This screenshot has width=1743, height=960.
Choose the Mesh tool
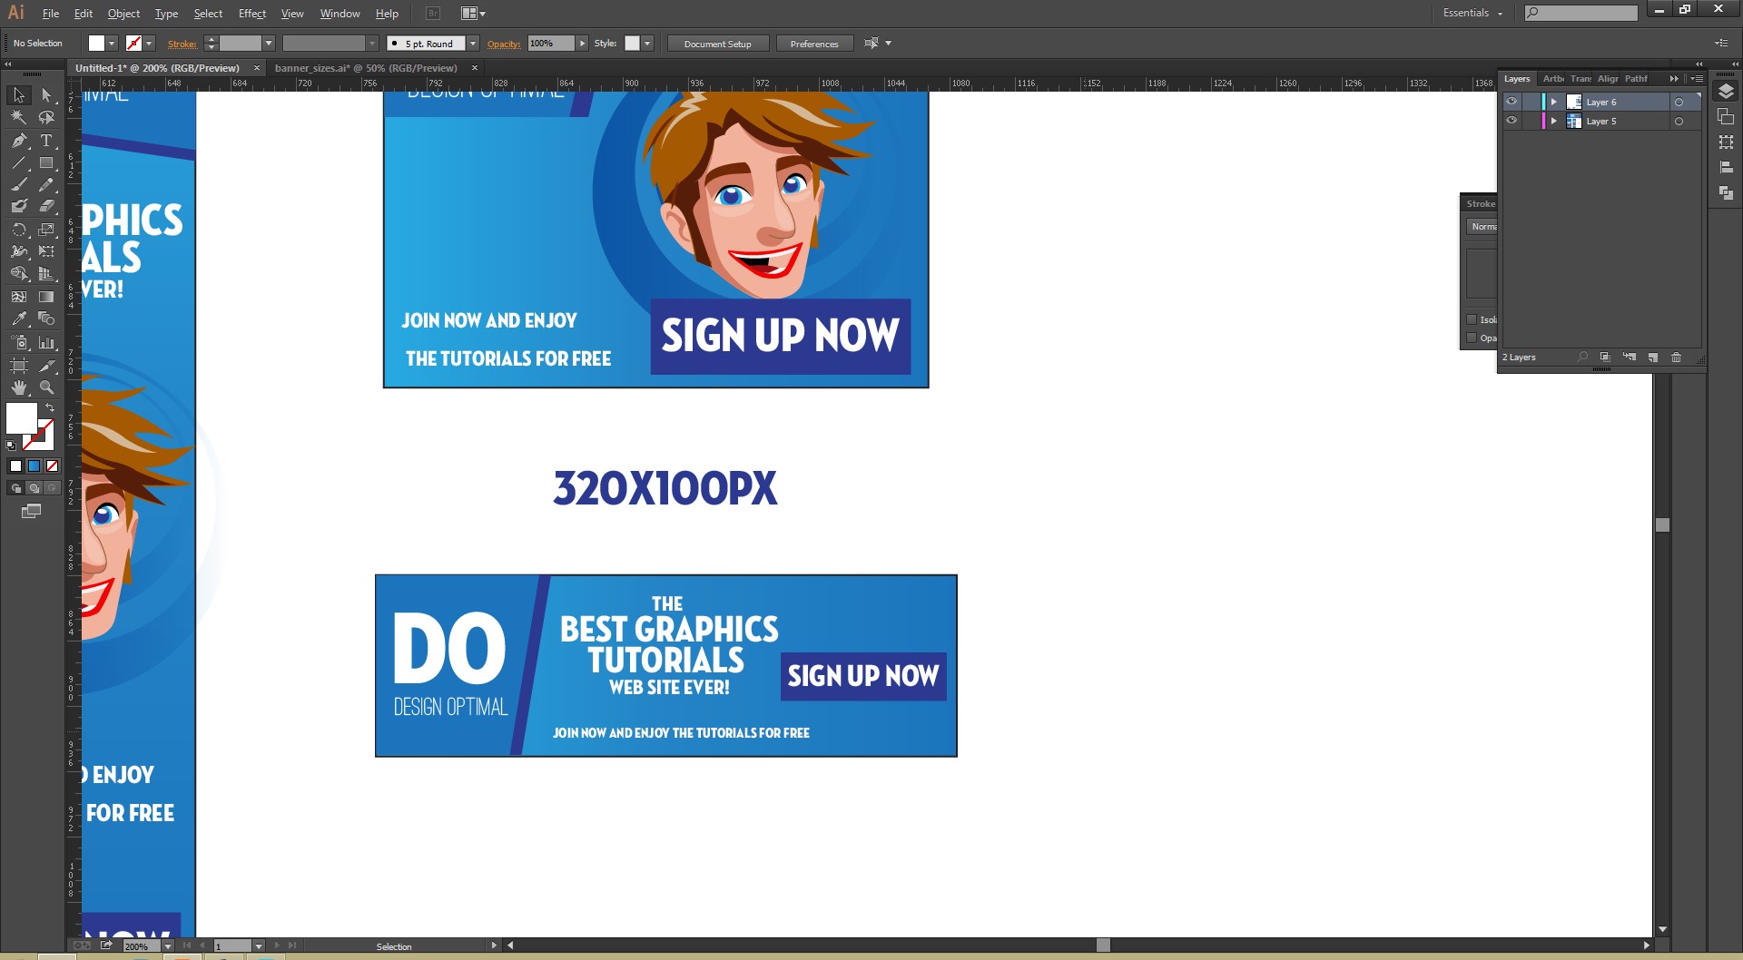[18, 297]
